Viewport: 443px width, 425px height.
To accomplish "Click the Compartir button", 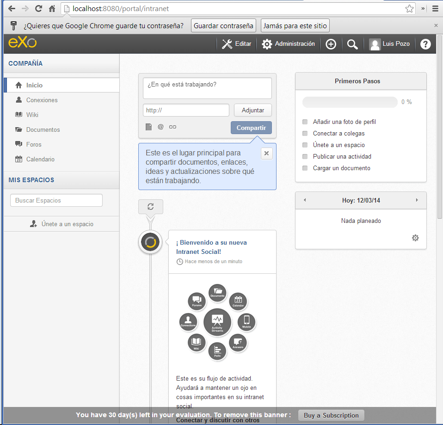I will pyautogui.click(x=251, y=128).
